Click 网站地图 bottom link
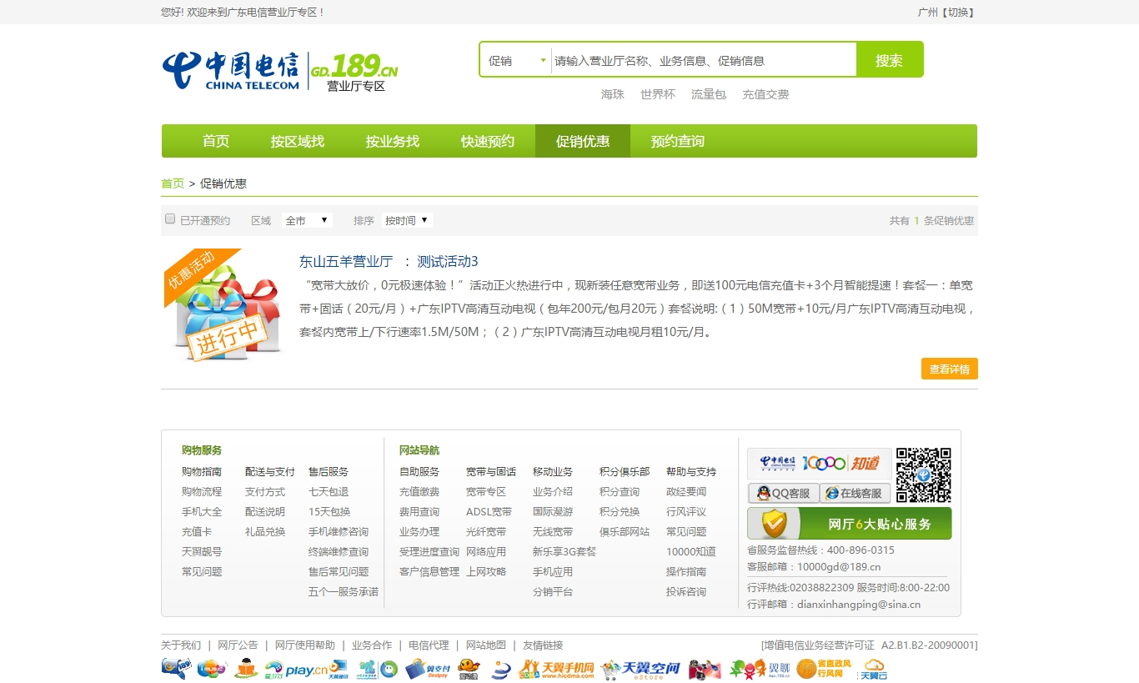The height and width of the screenshot is (683, 1139). 486,645
